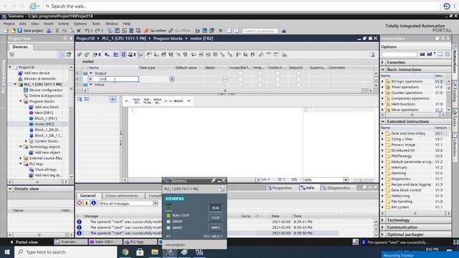This screenshot has height=258, width=459.
Task: Click the Search in project input field
Action: [x=260, y=31]
